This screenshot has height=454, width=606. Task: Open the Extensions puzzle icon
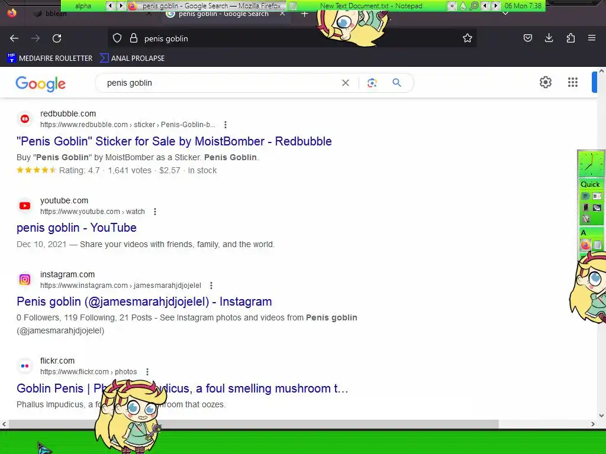click(x=570, y=38)
